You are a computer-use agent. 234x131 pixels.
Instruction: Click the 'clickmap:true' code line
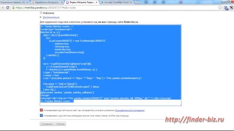[62, 47]
